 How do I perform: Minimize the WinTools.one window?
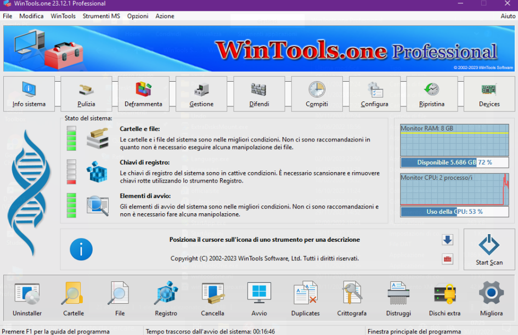tap(460, 3)
